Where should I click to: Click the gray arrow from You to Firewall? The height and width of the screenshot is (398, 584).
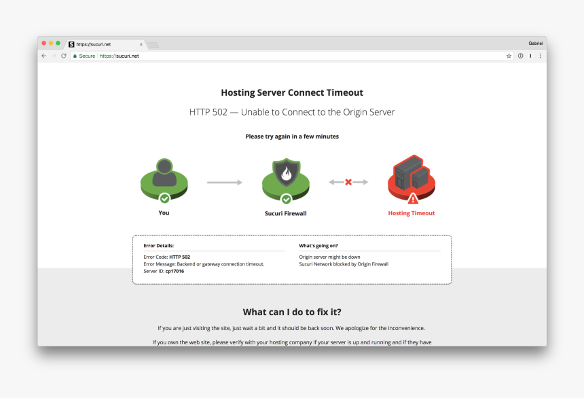pyautogui.click(x=225, y=182)
